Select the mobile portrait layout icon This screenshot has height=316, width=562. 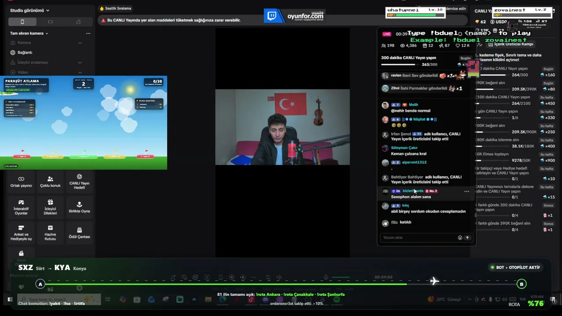(x=22, y=22)
